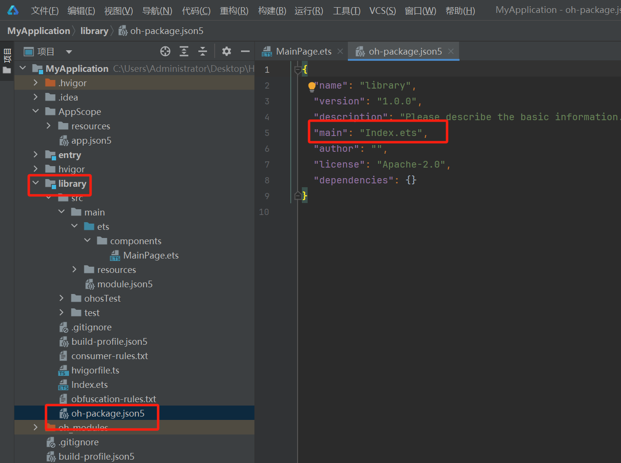621x463 pixels.
Task: Open the 编辑(E) menu
Action: click(x=81, y=11)
